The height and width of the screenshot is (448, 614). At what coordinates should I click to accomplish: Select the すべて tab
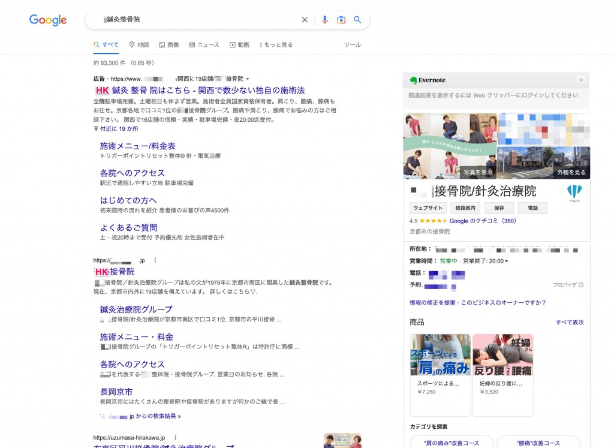coord(106,44)
